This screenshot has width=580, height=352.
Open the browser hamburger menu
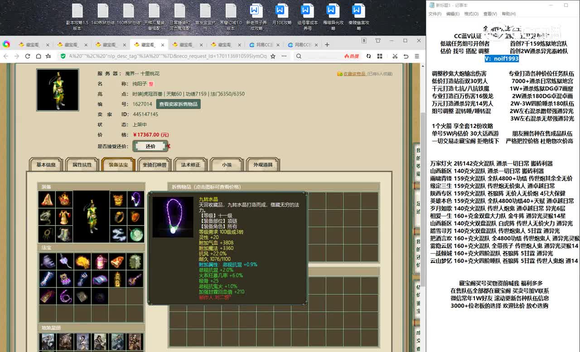pos(416,56)
